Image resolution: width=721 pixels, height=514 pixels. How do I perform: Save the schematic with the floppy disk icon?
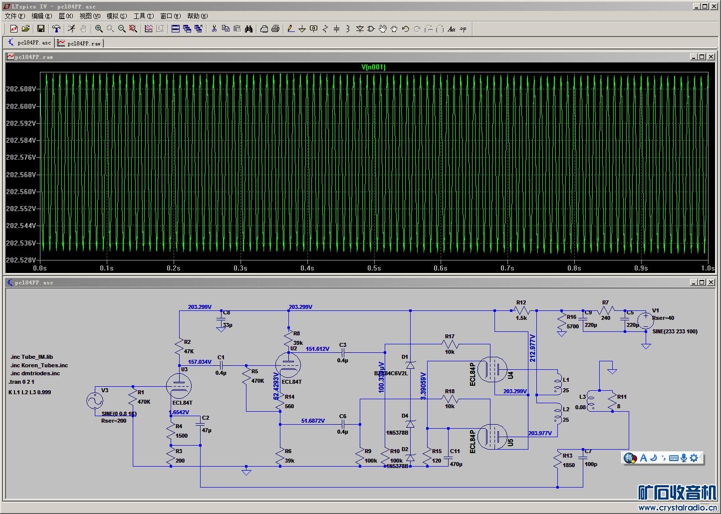(x=41, y=29)
